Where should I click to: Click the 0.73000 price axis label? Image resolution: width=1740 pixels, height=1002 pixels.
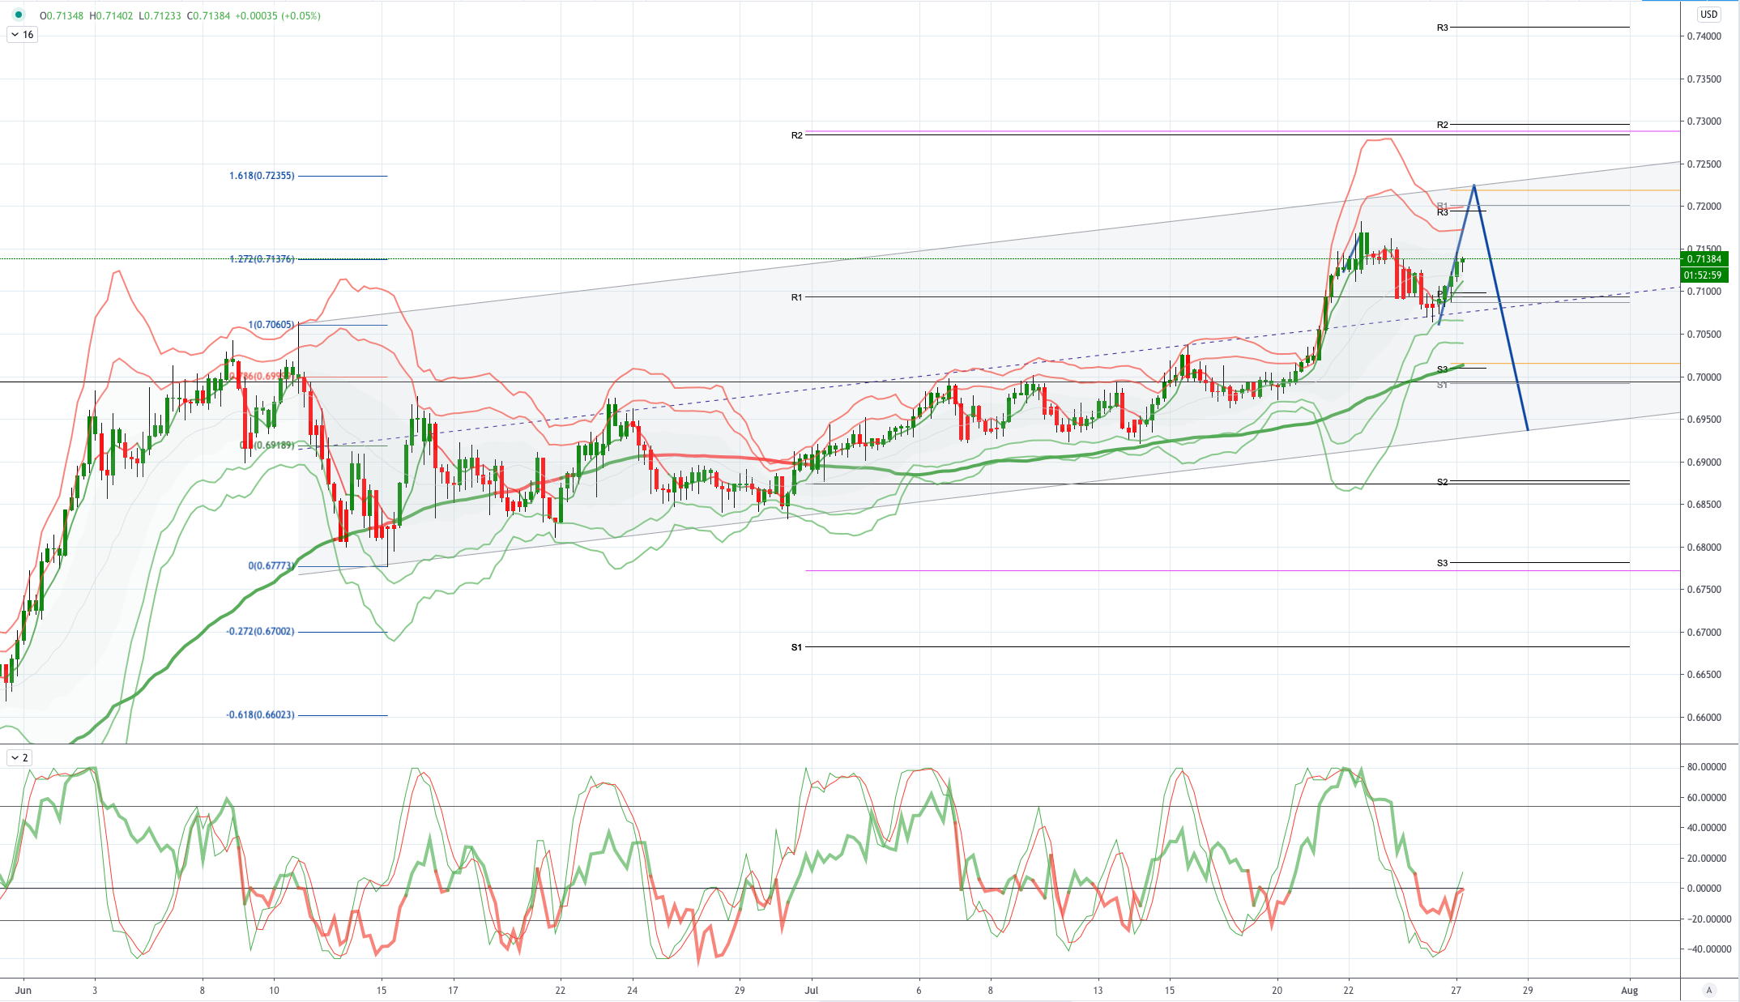click(1704, 122)
